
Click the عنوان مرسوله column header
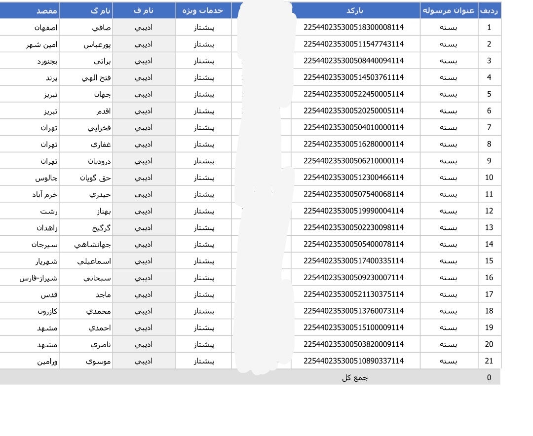449,10
